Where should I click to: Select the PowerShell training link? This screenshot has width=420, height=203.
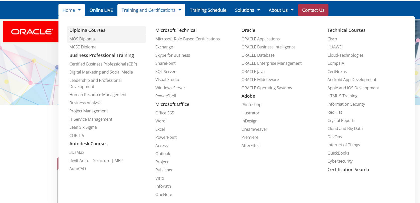tap(166, 96)
